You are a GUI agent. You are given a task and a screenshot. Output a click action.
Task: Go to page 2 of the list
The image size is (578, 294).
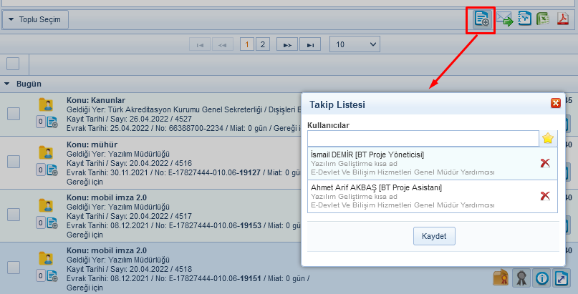tap(263, 44)
